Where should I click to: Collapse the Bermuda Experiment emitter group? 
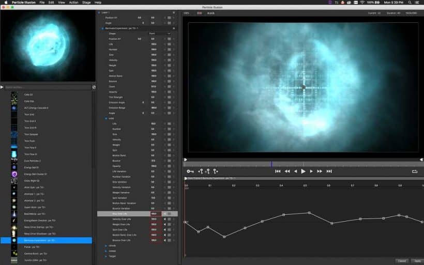[102, 28]
